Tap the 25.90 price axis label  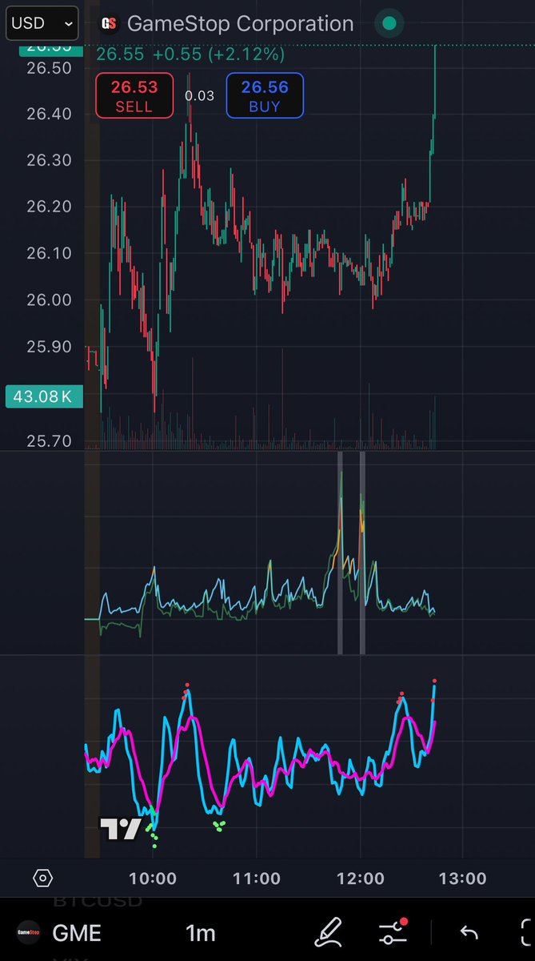click(x=49, y=347)
